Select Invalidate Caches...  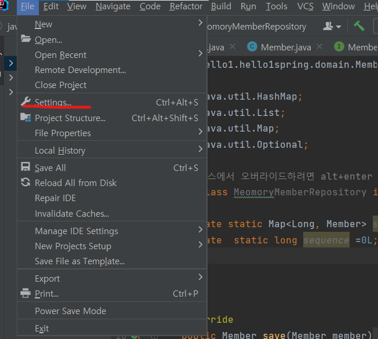[x=112, y=214]
